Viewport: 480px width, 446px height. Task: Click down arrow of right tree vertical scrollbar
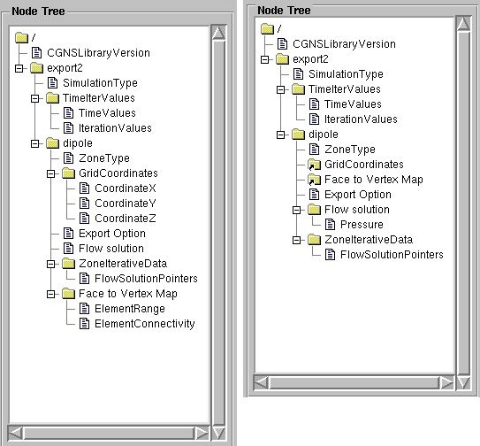coord(463,382)
